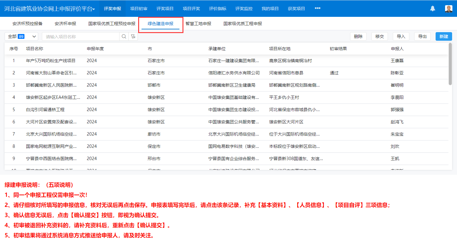Screen dimensions: 457x251
Task: Select 项目初审 in top navigation
Action: tap(139, 9)
